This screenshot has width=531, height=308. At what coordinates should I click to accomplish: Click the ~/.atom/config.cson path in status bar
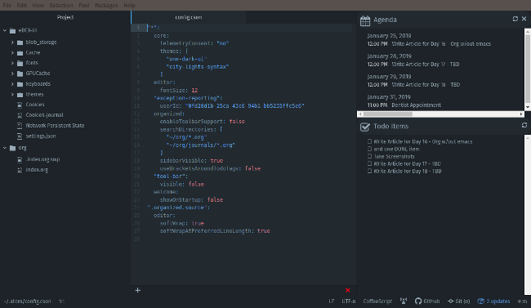pos(28,301)
